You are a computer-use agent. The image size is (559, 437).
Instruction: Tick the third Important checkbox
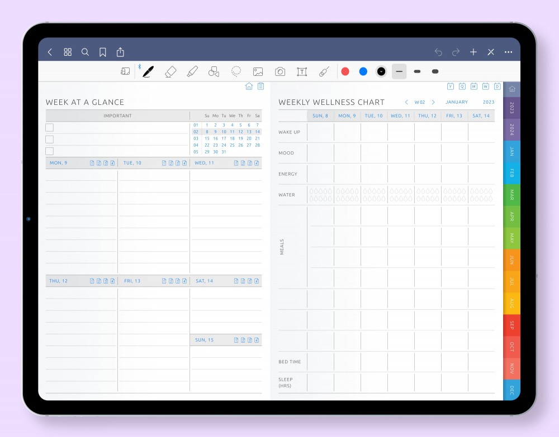tap(50, 151)
